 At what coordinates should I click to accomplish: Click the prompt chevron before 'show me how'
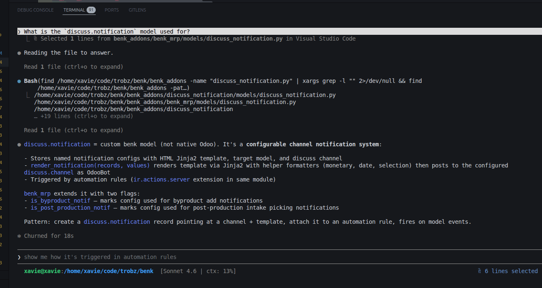pos(19,257)
